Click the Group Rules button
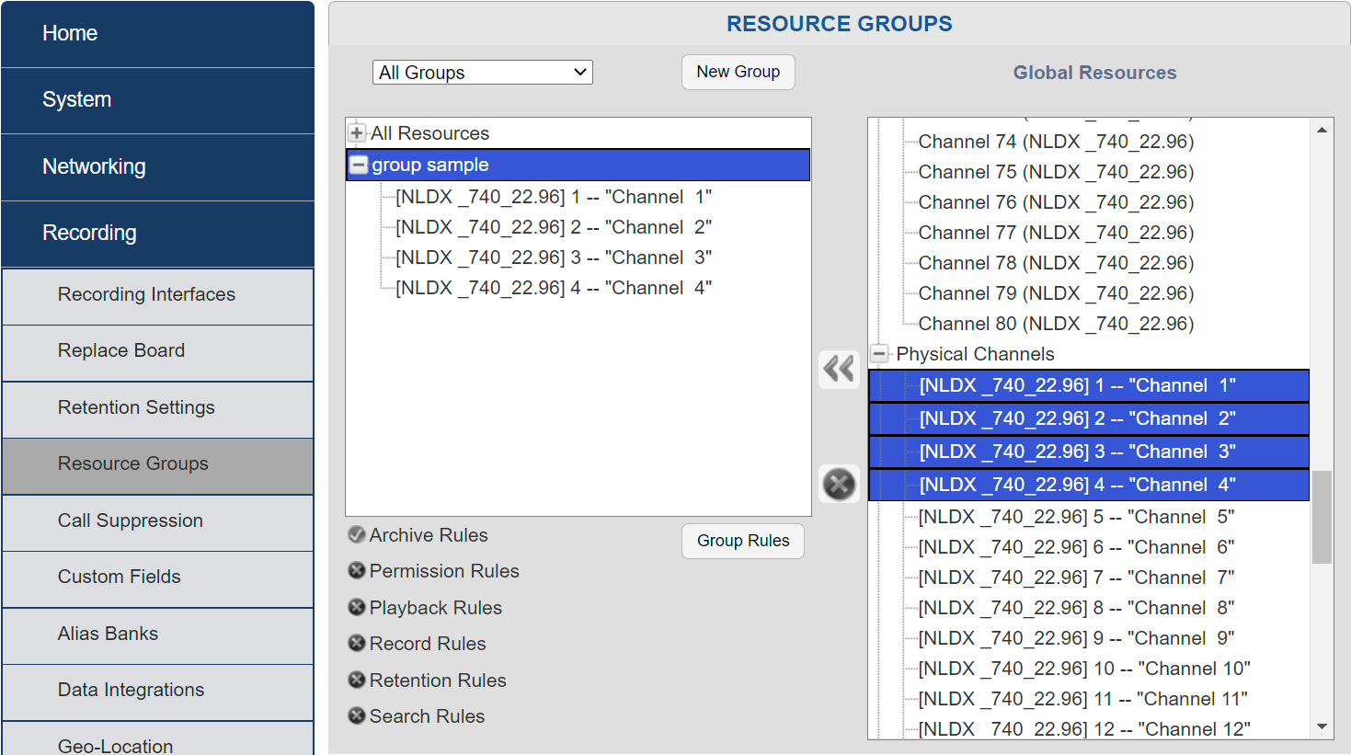The width and height of the screenshot is (1351, 755). tap(742, 541)
